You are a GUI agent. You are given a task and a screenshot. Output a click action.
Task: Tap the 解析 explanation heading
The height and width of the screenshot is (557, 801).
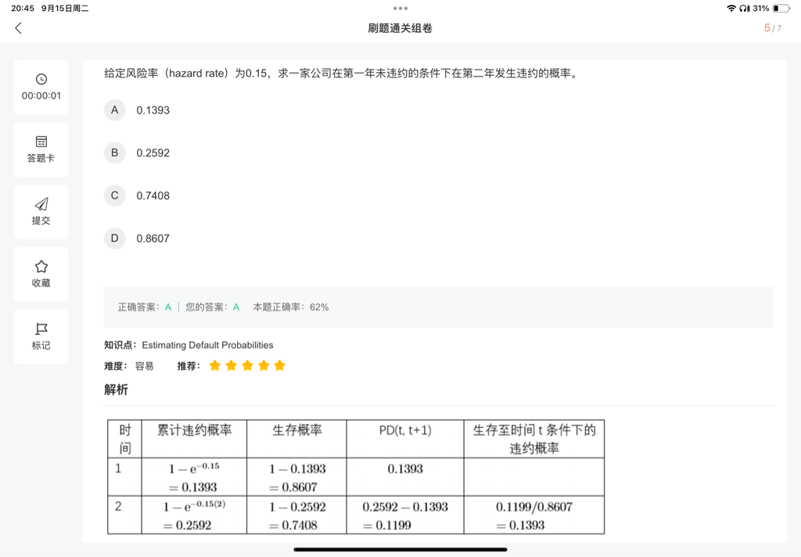coord(116,390)
